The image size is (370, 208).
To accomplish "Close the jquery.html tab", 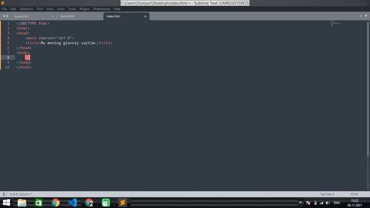I will point(53,16).
